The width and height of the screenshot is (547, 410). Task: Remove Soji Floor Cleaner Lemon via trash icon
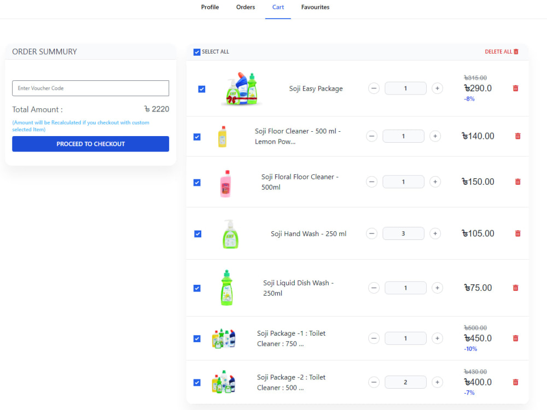517,136
